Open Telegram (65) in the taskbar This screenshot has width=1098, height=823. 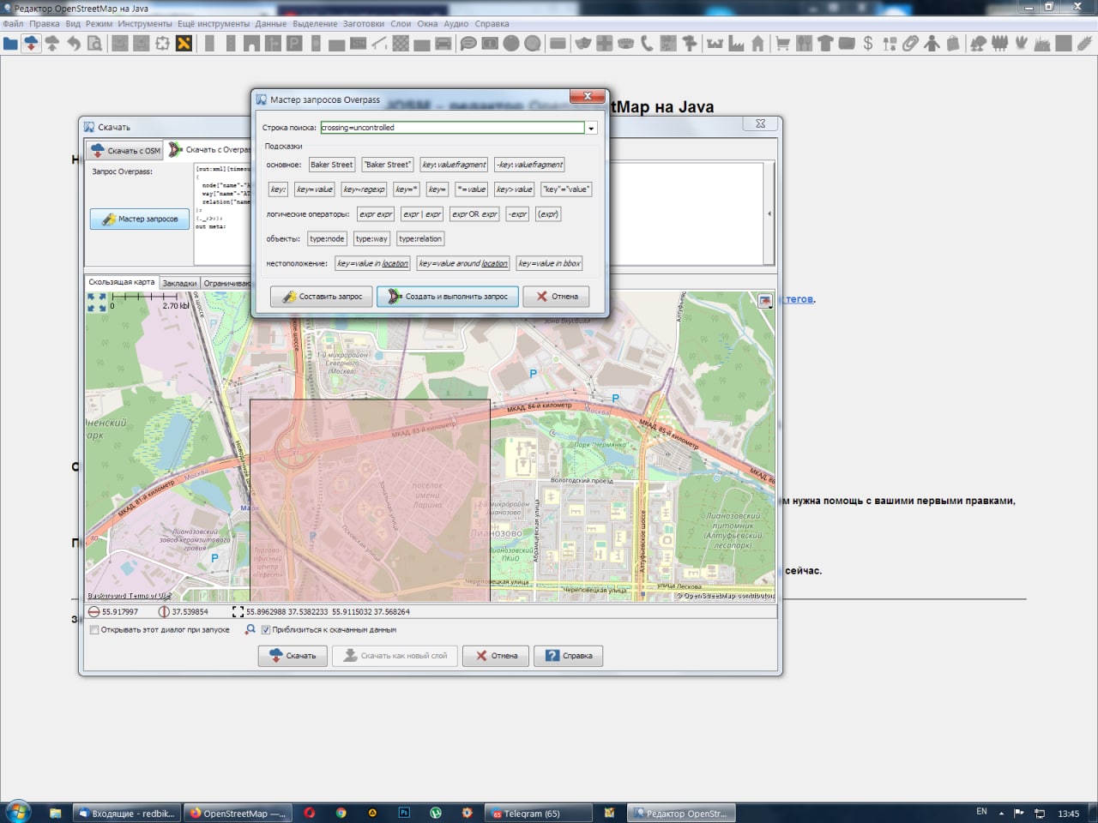click(538, 813)
